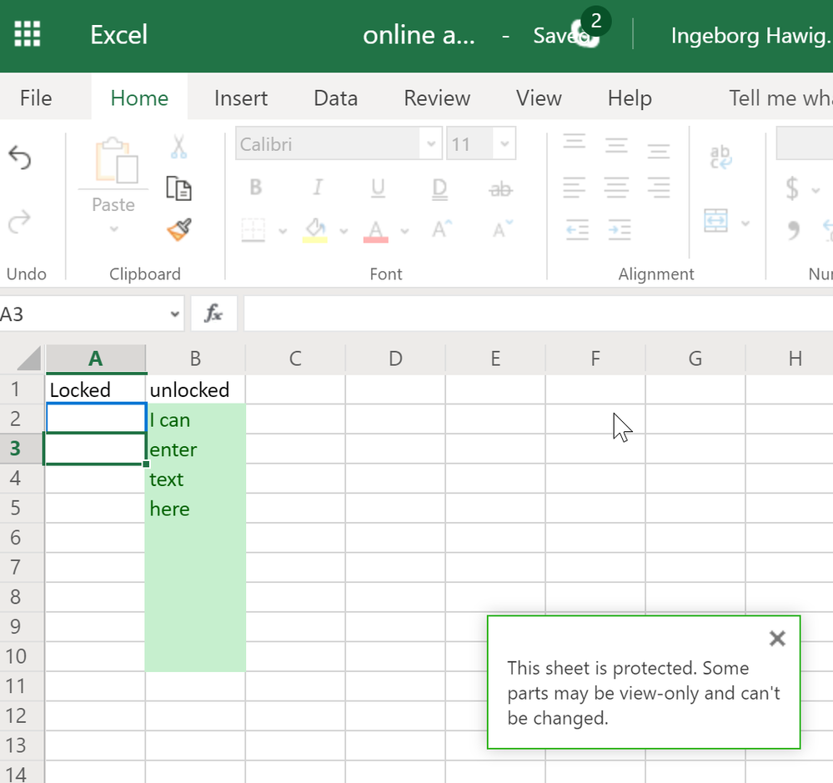Screen dimensions: 833x783
Task: Click the Tell me what search box
Action: [780, 98]
